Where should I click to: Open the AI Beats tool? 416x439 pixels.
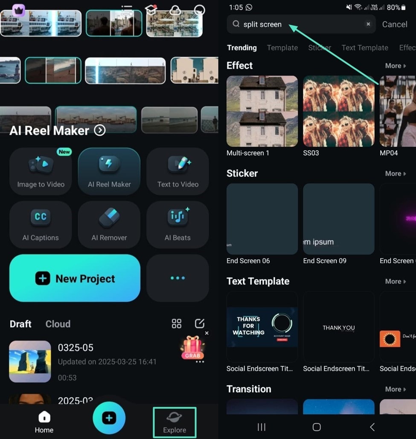[178, 225]
